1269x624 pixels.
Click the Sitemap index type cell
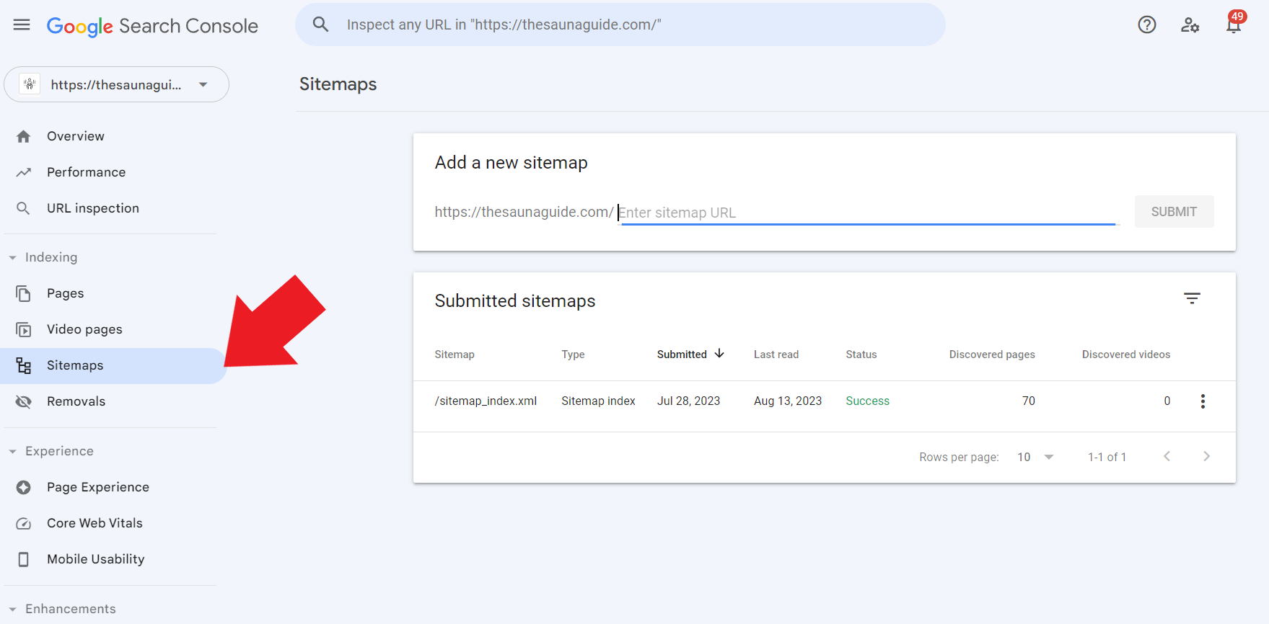click(598, 401)
